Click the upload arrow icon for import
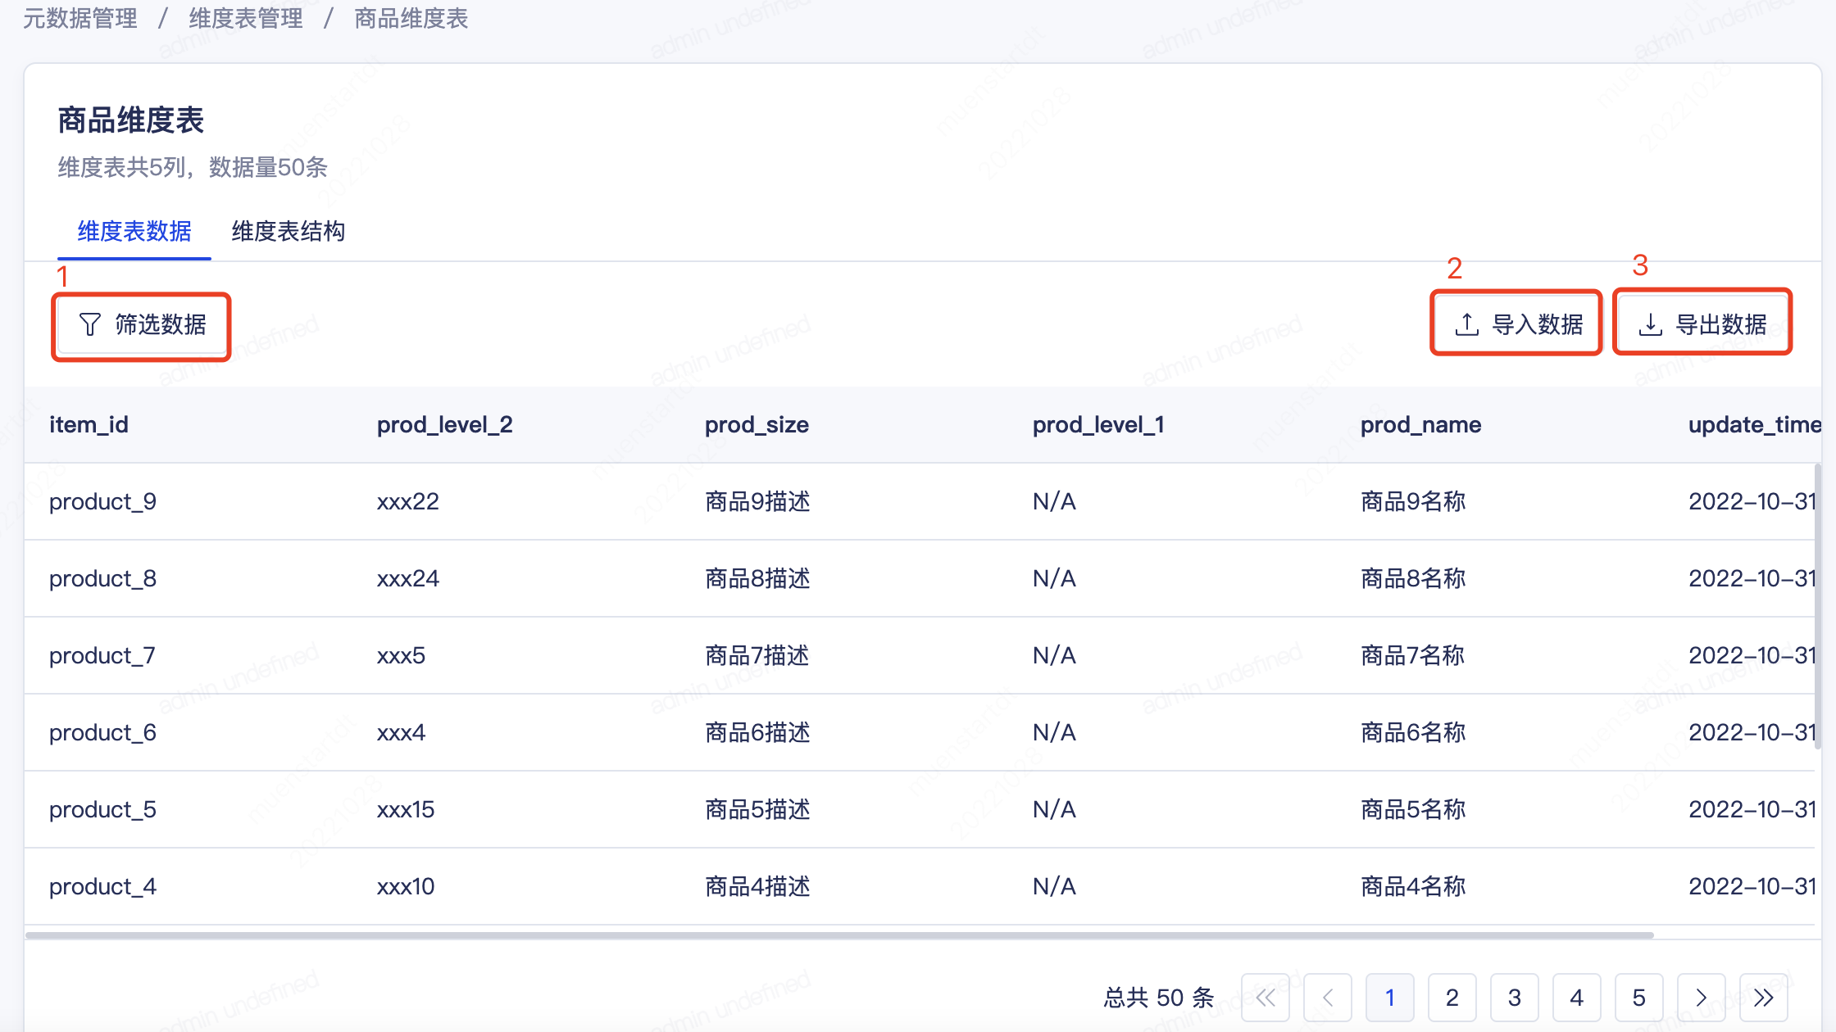Image resolution: width=1836 pixels, height=1032 pixels. 1466,324
